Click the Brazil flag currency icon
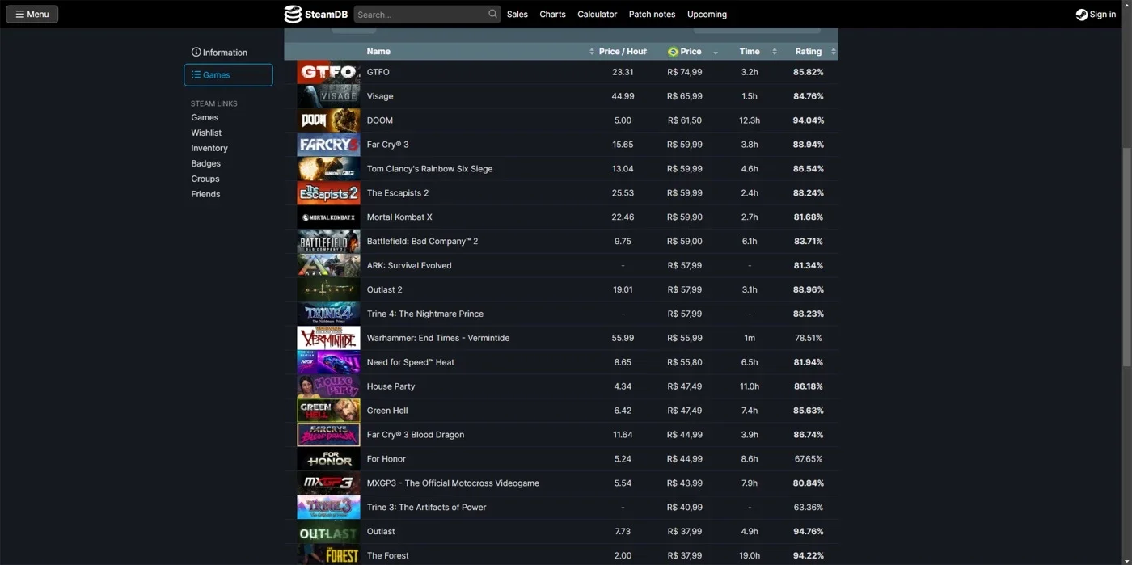Viewport: 1132px width, 565px height. (673, 52)
